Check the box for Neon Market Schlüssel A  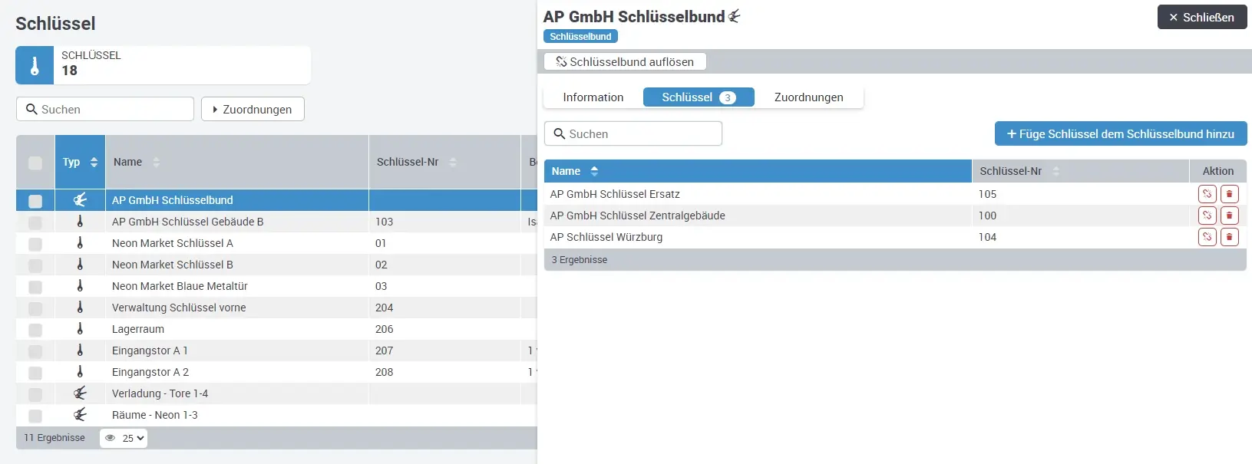pyautogui.click(x=35, y=244)
